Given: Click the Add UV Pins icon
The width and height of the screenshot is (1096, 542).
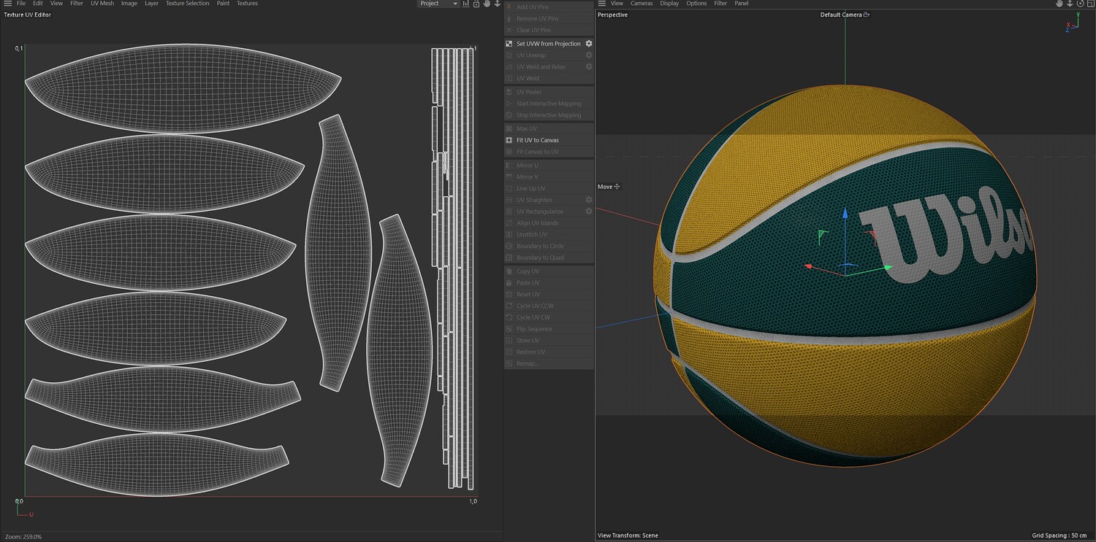Looking at the screenshot, I should tap(509, 7).
